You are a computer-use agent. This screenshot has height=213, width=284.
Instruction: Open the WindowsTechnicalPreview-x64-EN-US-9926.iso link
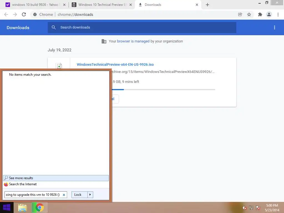pyautogui.click(x=115, y=64)
